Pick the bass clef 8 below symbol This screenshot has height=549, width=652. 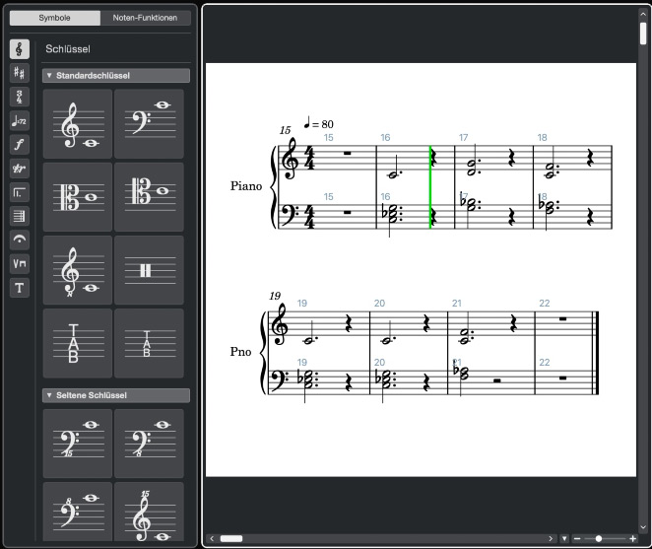click(x=150, y=444)
